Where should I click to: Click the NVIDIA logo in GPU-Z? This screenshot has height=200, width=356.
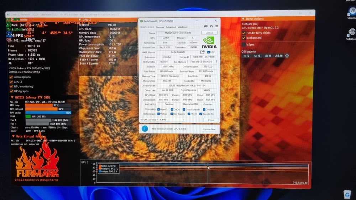pos(209,43)
